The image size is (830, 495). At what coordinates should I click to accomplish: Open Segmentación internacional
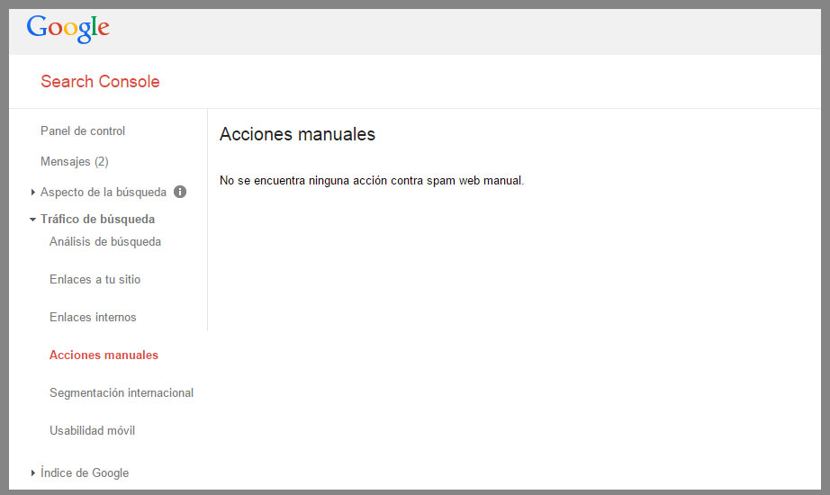pyautogui.click(x=122, y=392)
